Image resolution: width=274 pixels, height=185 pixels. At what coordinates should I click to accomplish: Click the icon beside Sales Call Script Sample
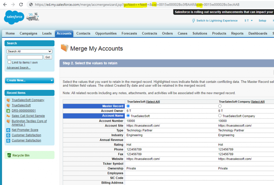(x=8, y=116)
